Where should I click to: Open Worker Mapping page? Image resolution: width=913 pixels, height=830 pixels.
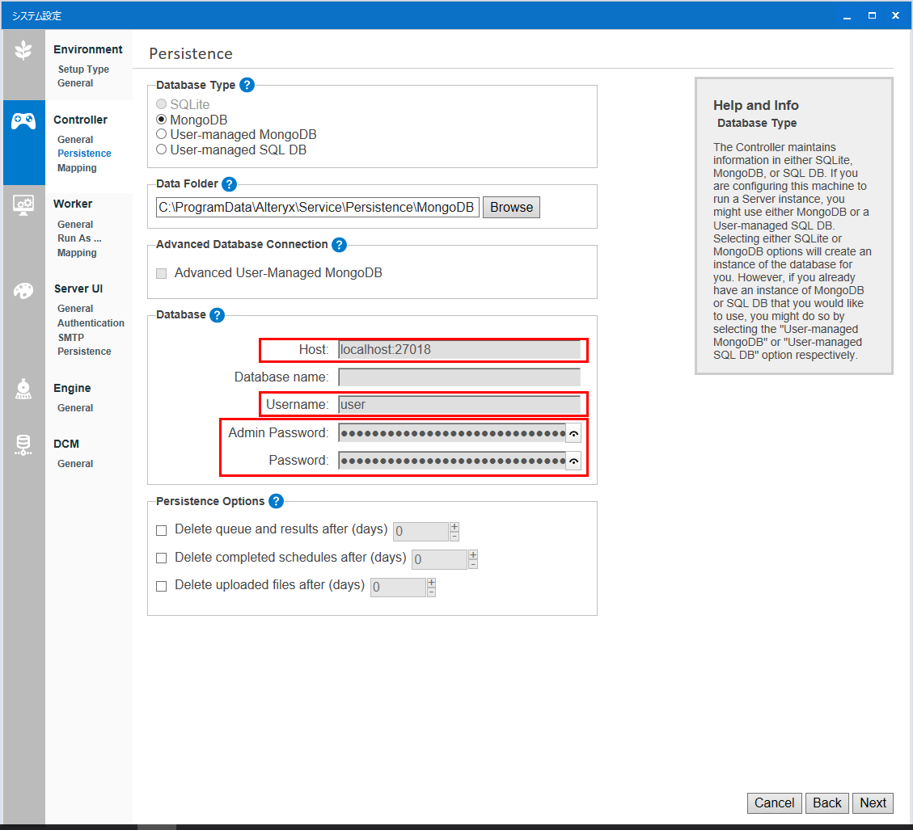[x=77, y=253]
